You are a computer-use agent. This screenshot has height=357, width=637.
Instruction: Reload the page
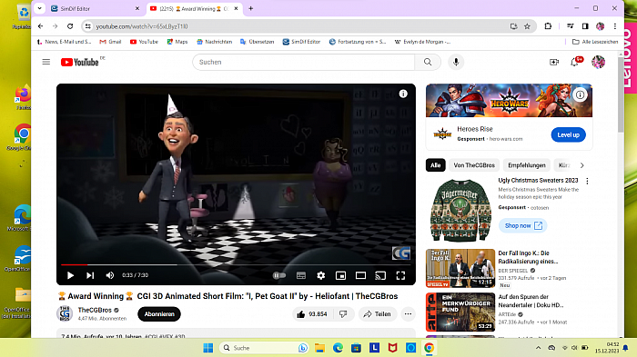[70, 26]
